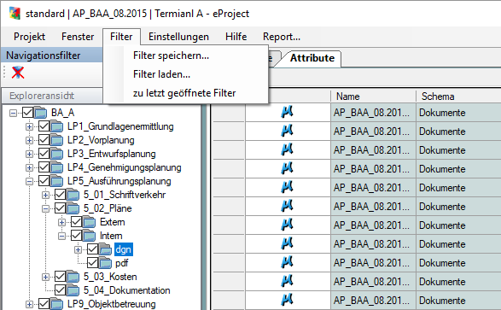501x310 pixels.
Task: Select the 5_04_Dokumentation tree label
Action: 127,290
